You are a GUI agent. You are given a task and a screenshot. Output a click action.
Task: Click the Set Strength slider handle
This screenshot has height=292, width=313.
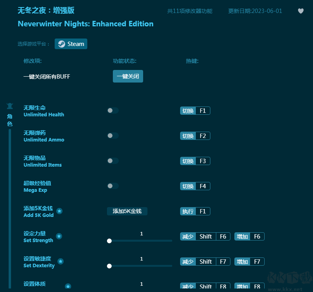[109, 241]
